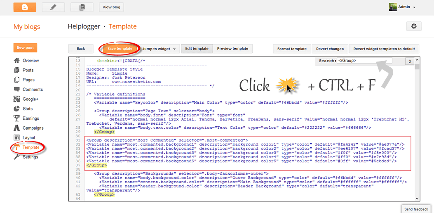Click the Pages sidebar icon
This screenshot has height=213, width=434.
coord(17,80)
